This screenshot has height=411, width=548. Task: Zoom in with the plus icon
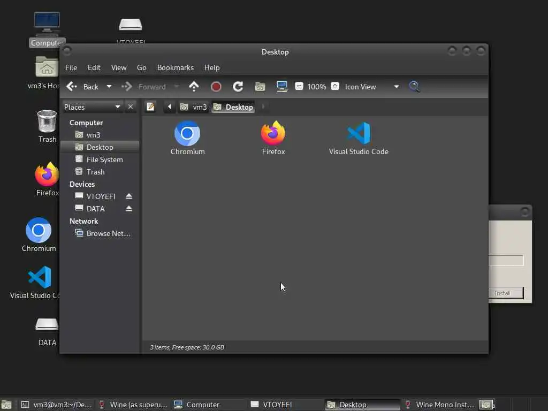(335, 86)
